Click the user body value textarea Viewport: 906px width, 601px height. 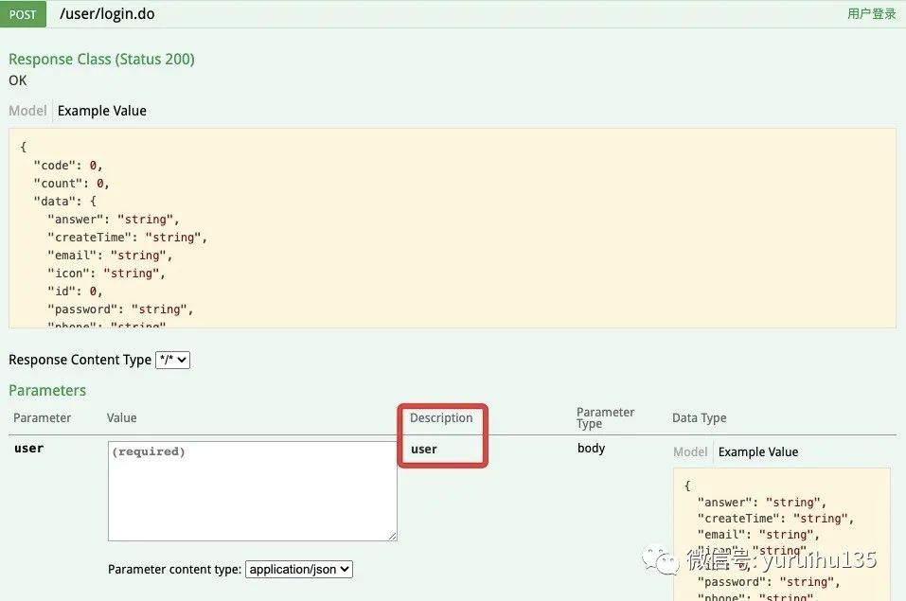click(x=253, y=491)
